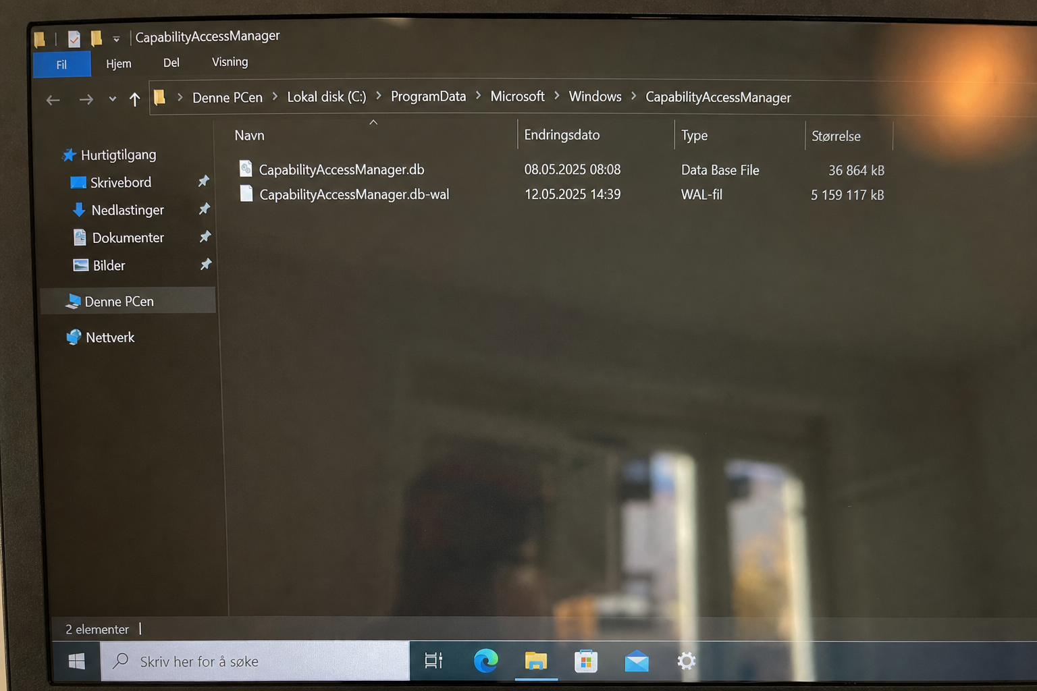The width and height of the screenshot is (1037, 691).
Task: Click the CapabilityAccessManager.db-wal file icon
Action: (246, 194)
